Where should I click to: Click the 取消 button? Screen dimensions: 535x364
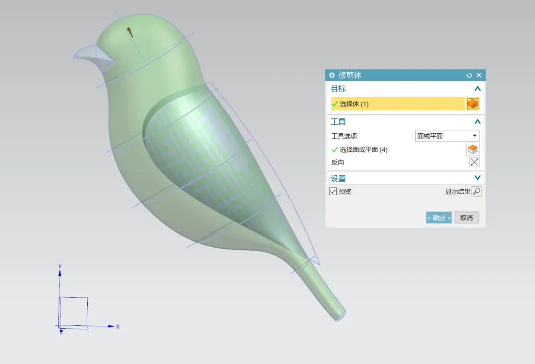(x=467, y=217)
